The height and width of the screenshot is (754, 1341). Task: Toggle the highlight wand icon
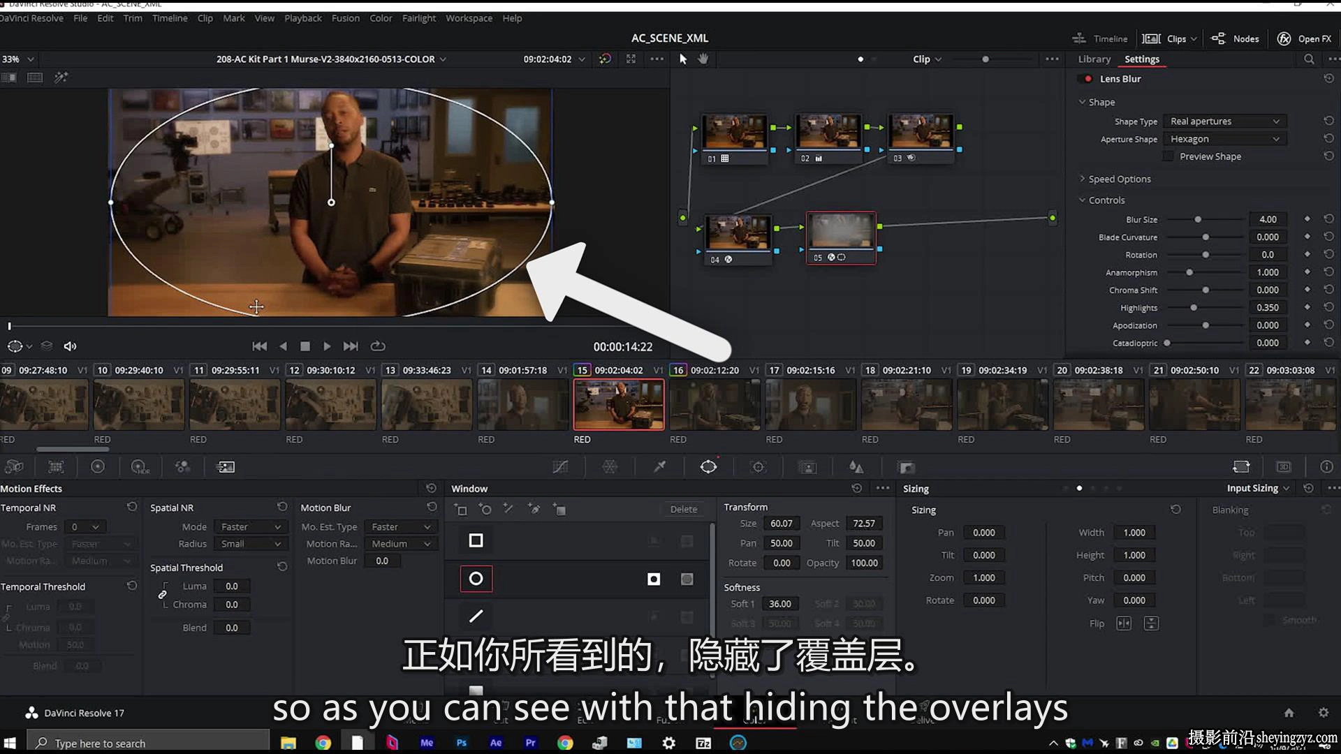pyautogui.click(x=61, y=77)
